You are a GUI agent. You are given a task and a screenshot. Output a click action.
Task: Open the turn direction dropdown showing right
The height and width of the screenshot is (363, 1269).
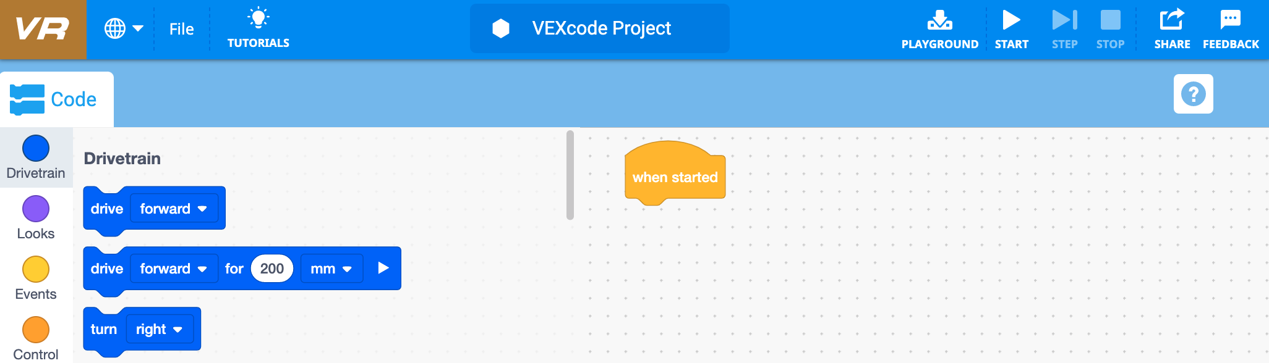[160, 328]
